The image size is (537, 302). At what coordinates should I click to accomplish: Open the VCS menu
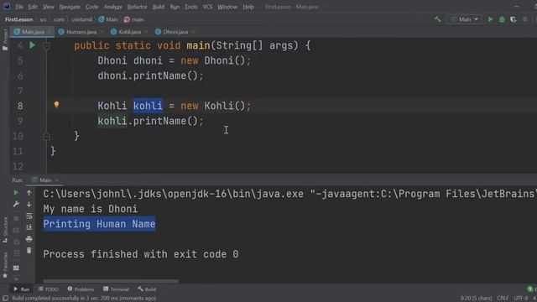[207, 7]
